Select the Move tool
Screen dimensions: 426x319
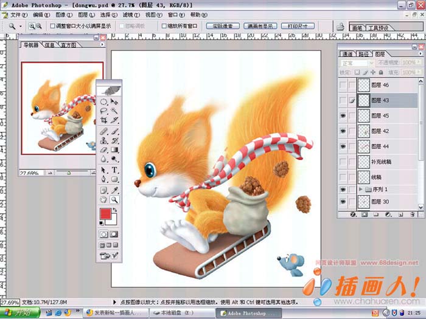114,102
